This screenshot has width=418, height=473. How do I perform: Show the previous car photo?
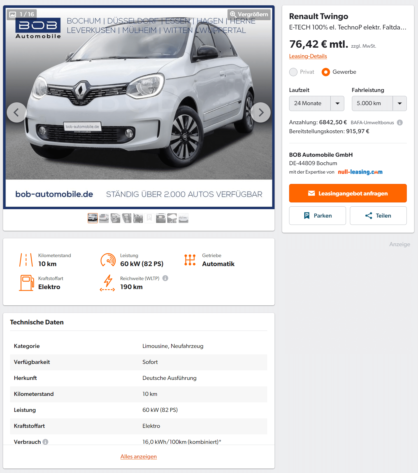click(17, 112)
